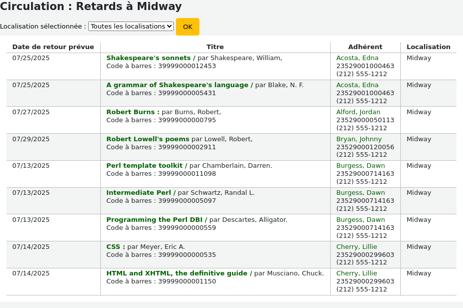Click the Localisation column header
Screen dimensions: 463x308
tap(428, 47)
